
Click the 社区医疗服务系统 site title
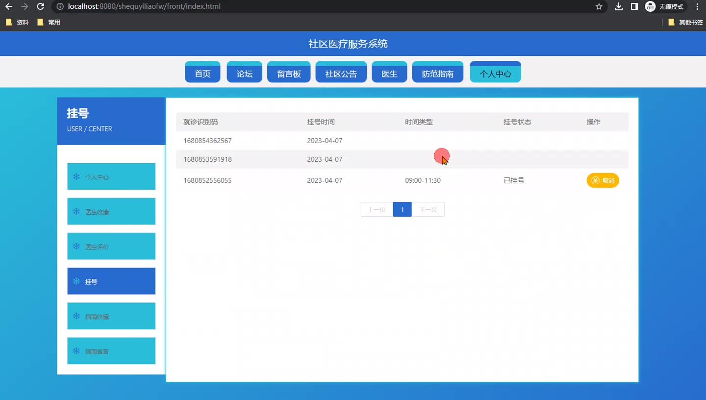(348, 44)
